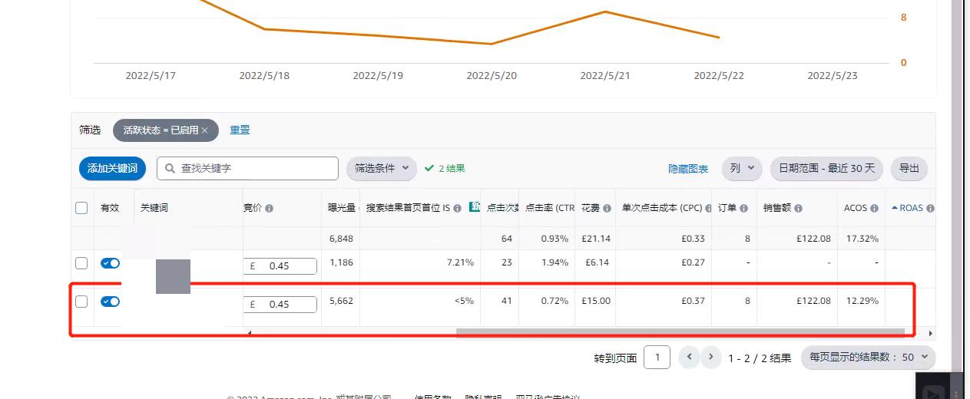Go to next page with right arrow
This screenshot has width=970, height=399.
(x=711, y=357)
